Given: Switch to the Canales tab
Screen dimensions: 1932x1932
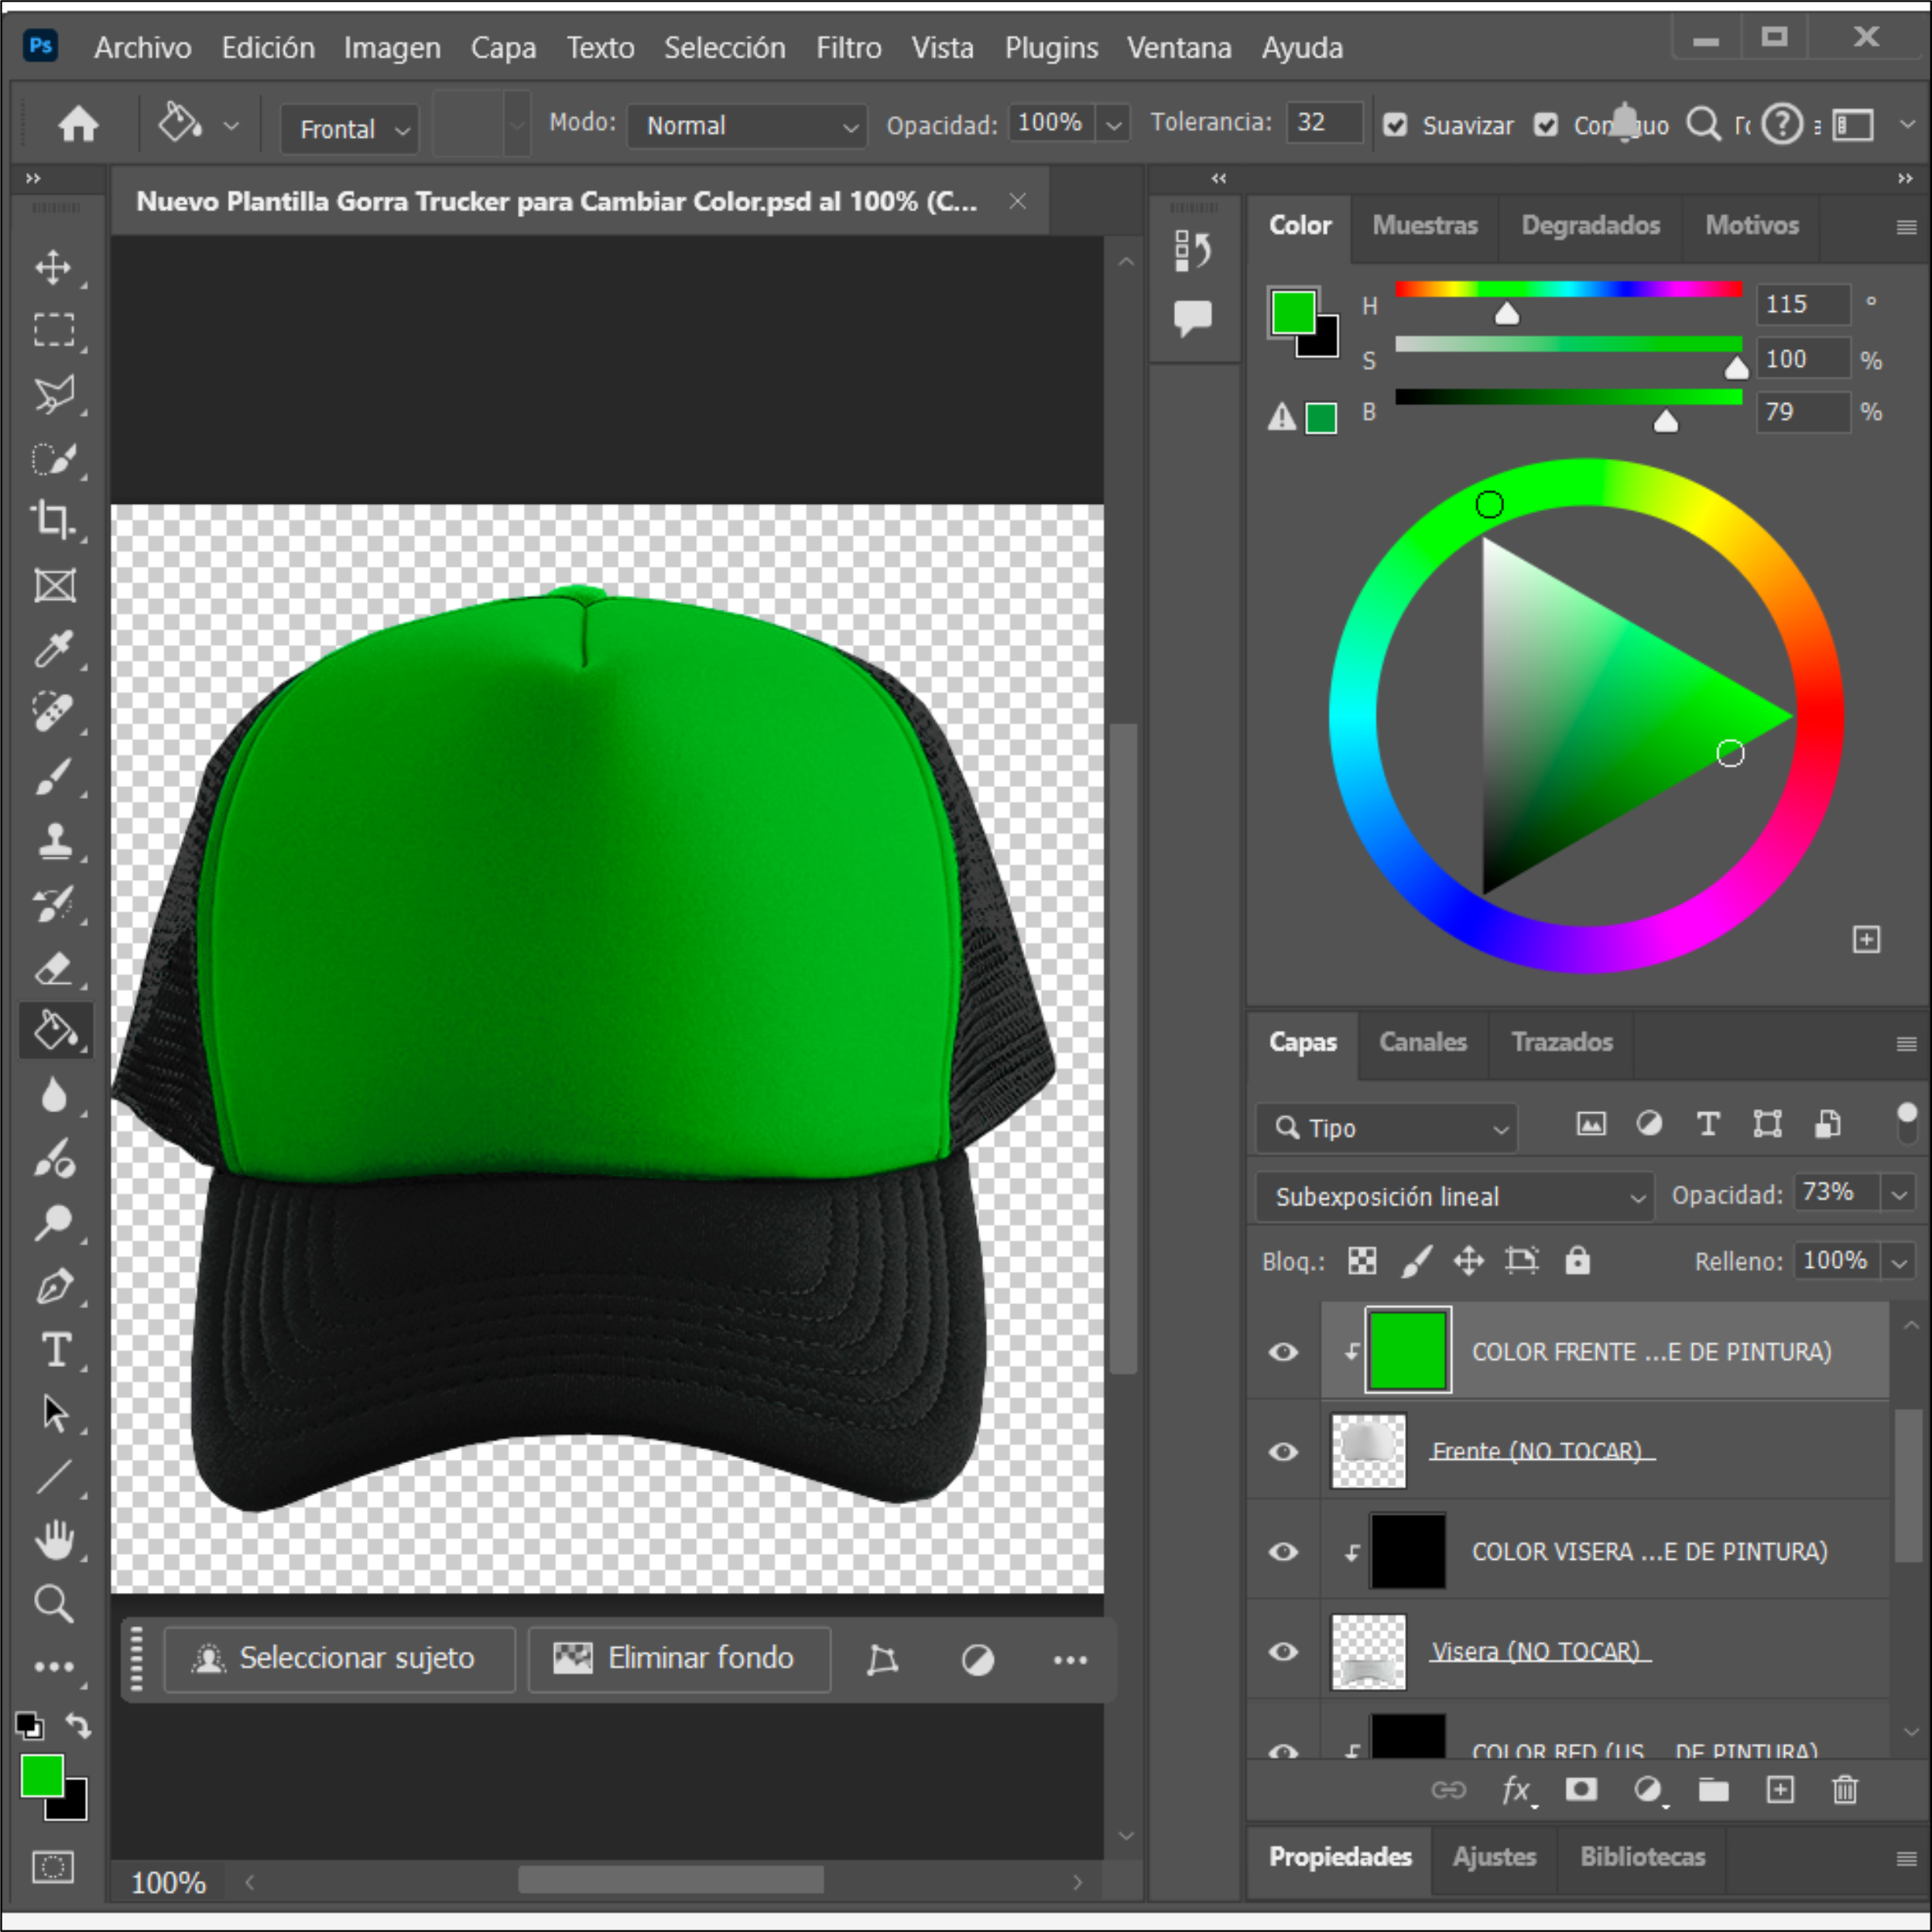Looking at the screenshot, I should coord(1422,1042).
